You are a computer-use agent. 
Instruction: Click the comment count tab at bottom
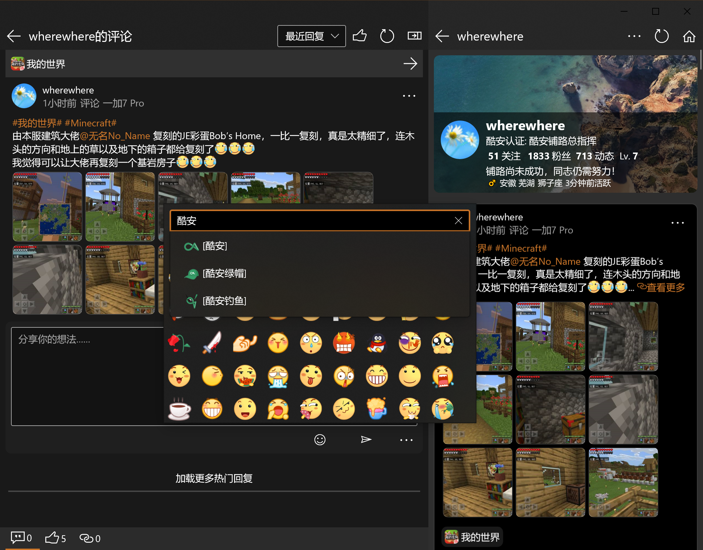coord(21,538)
